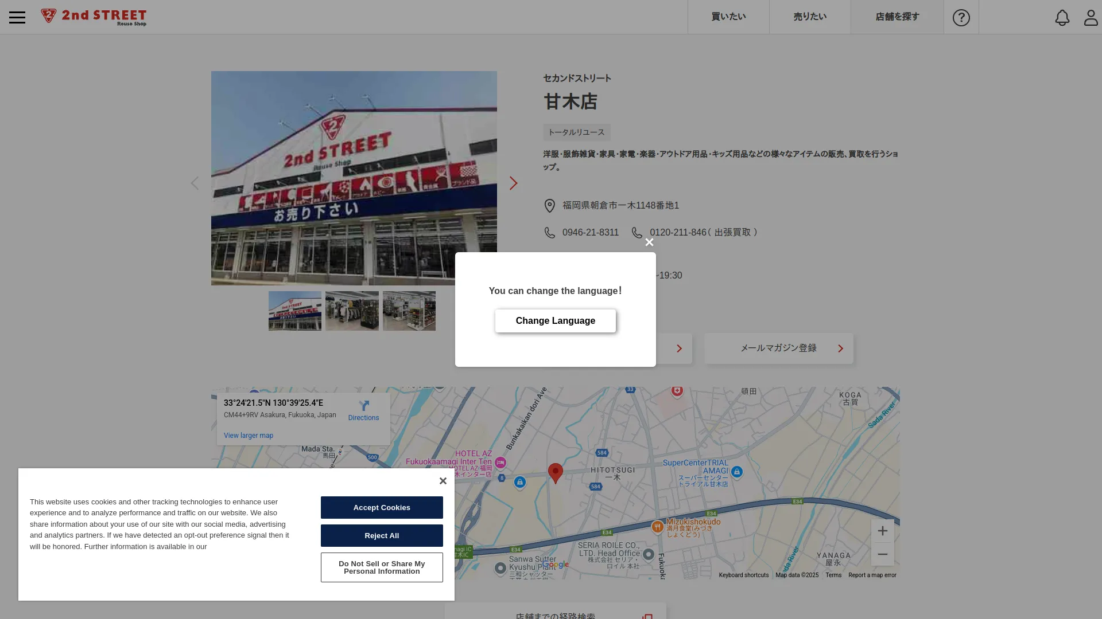The image size is (1102, 619).
Task: Click the Mizukishokudo restaurant marker
Action: point(657,527)
